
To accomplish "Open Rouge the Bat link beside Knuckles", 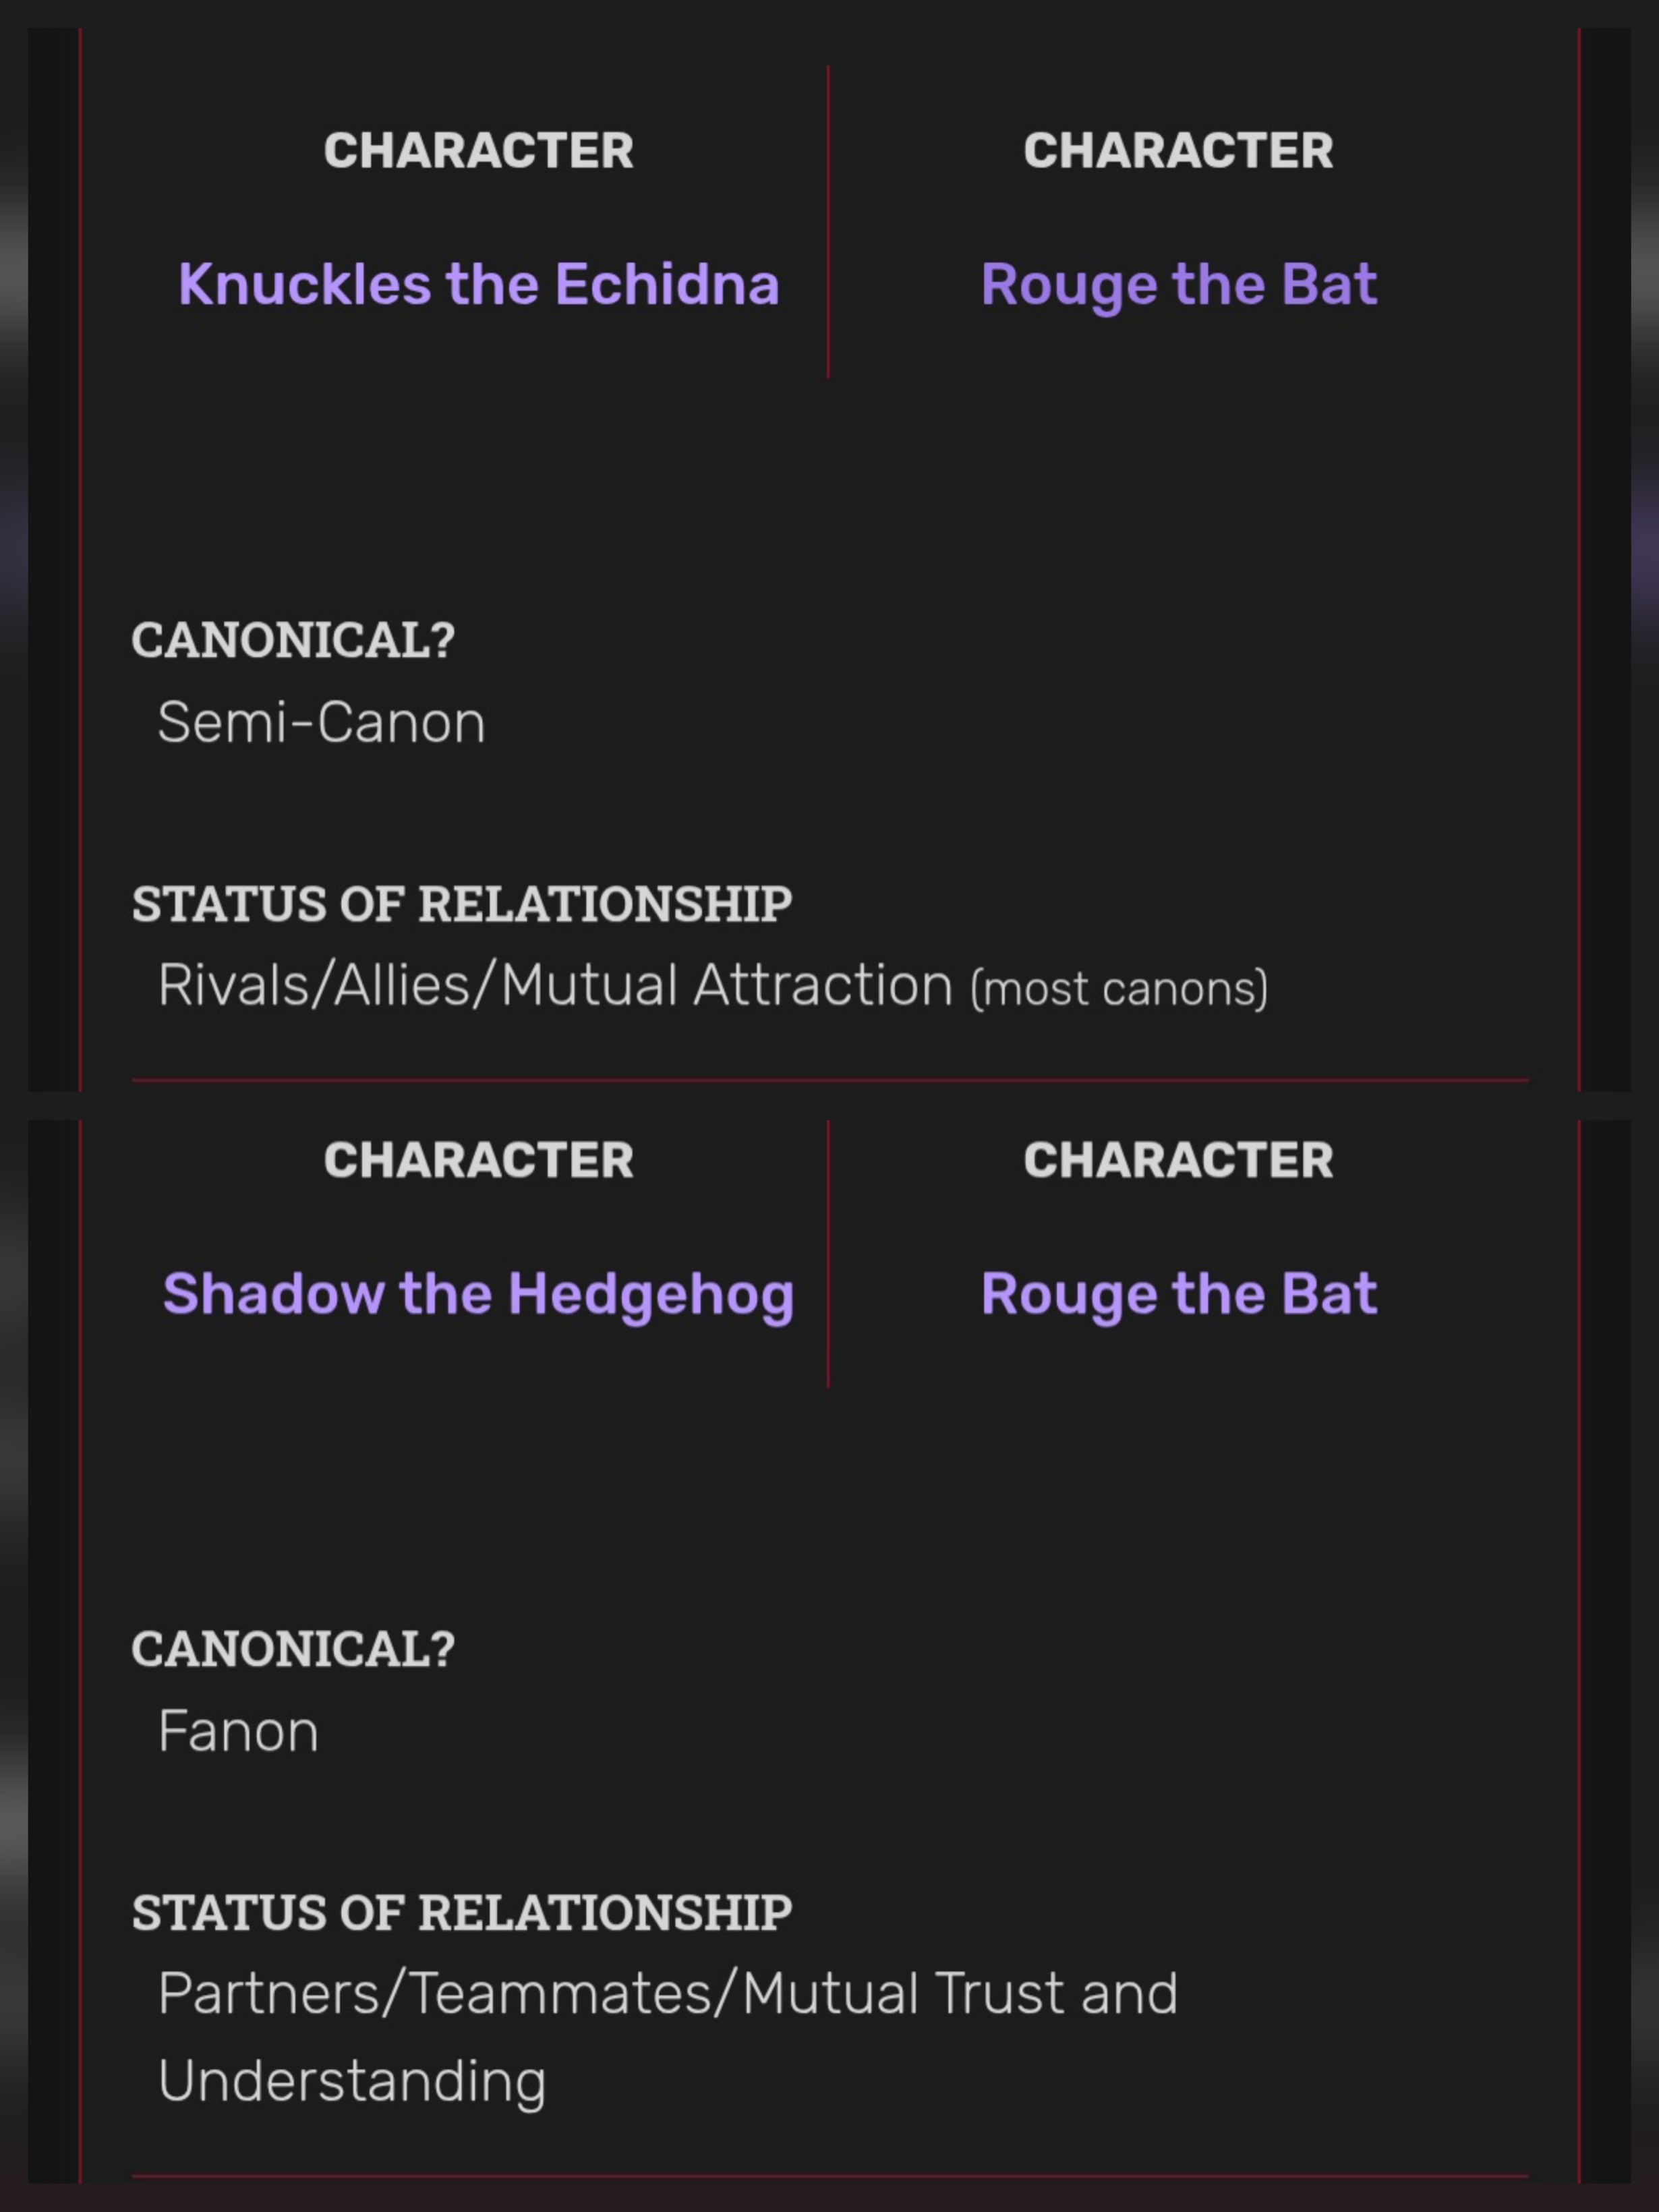I will (x=1178, y=285).
